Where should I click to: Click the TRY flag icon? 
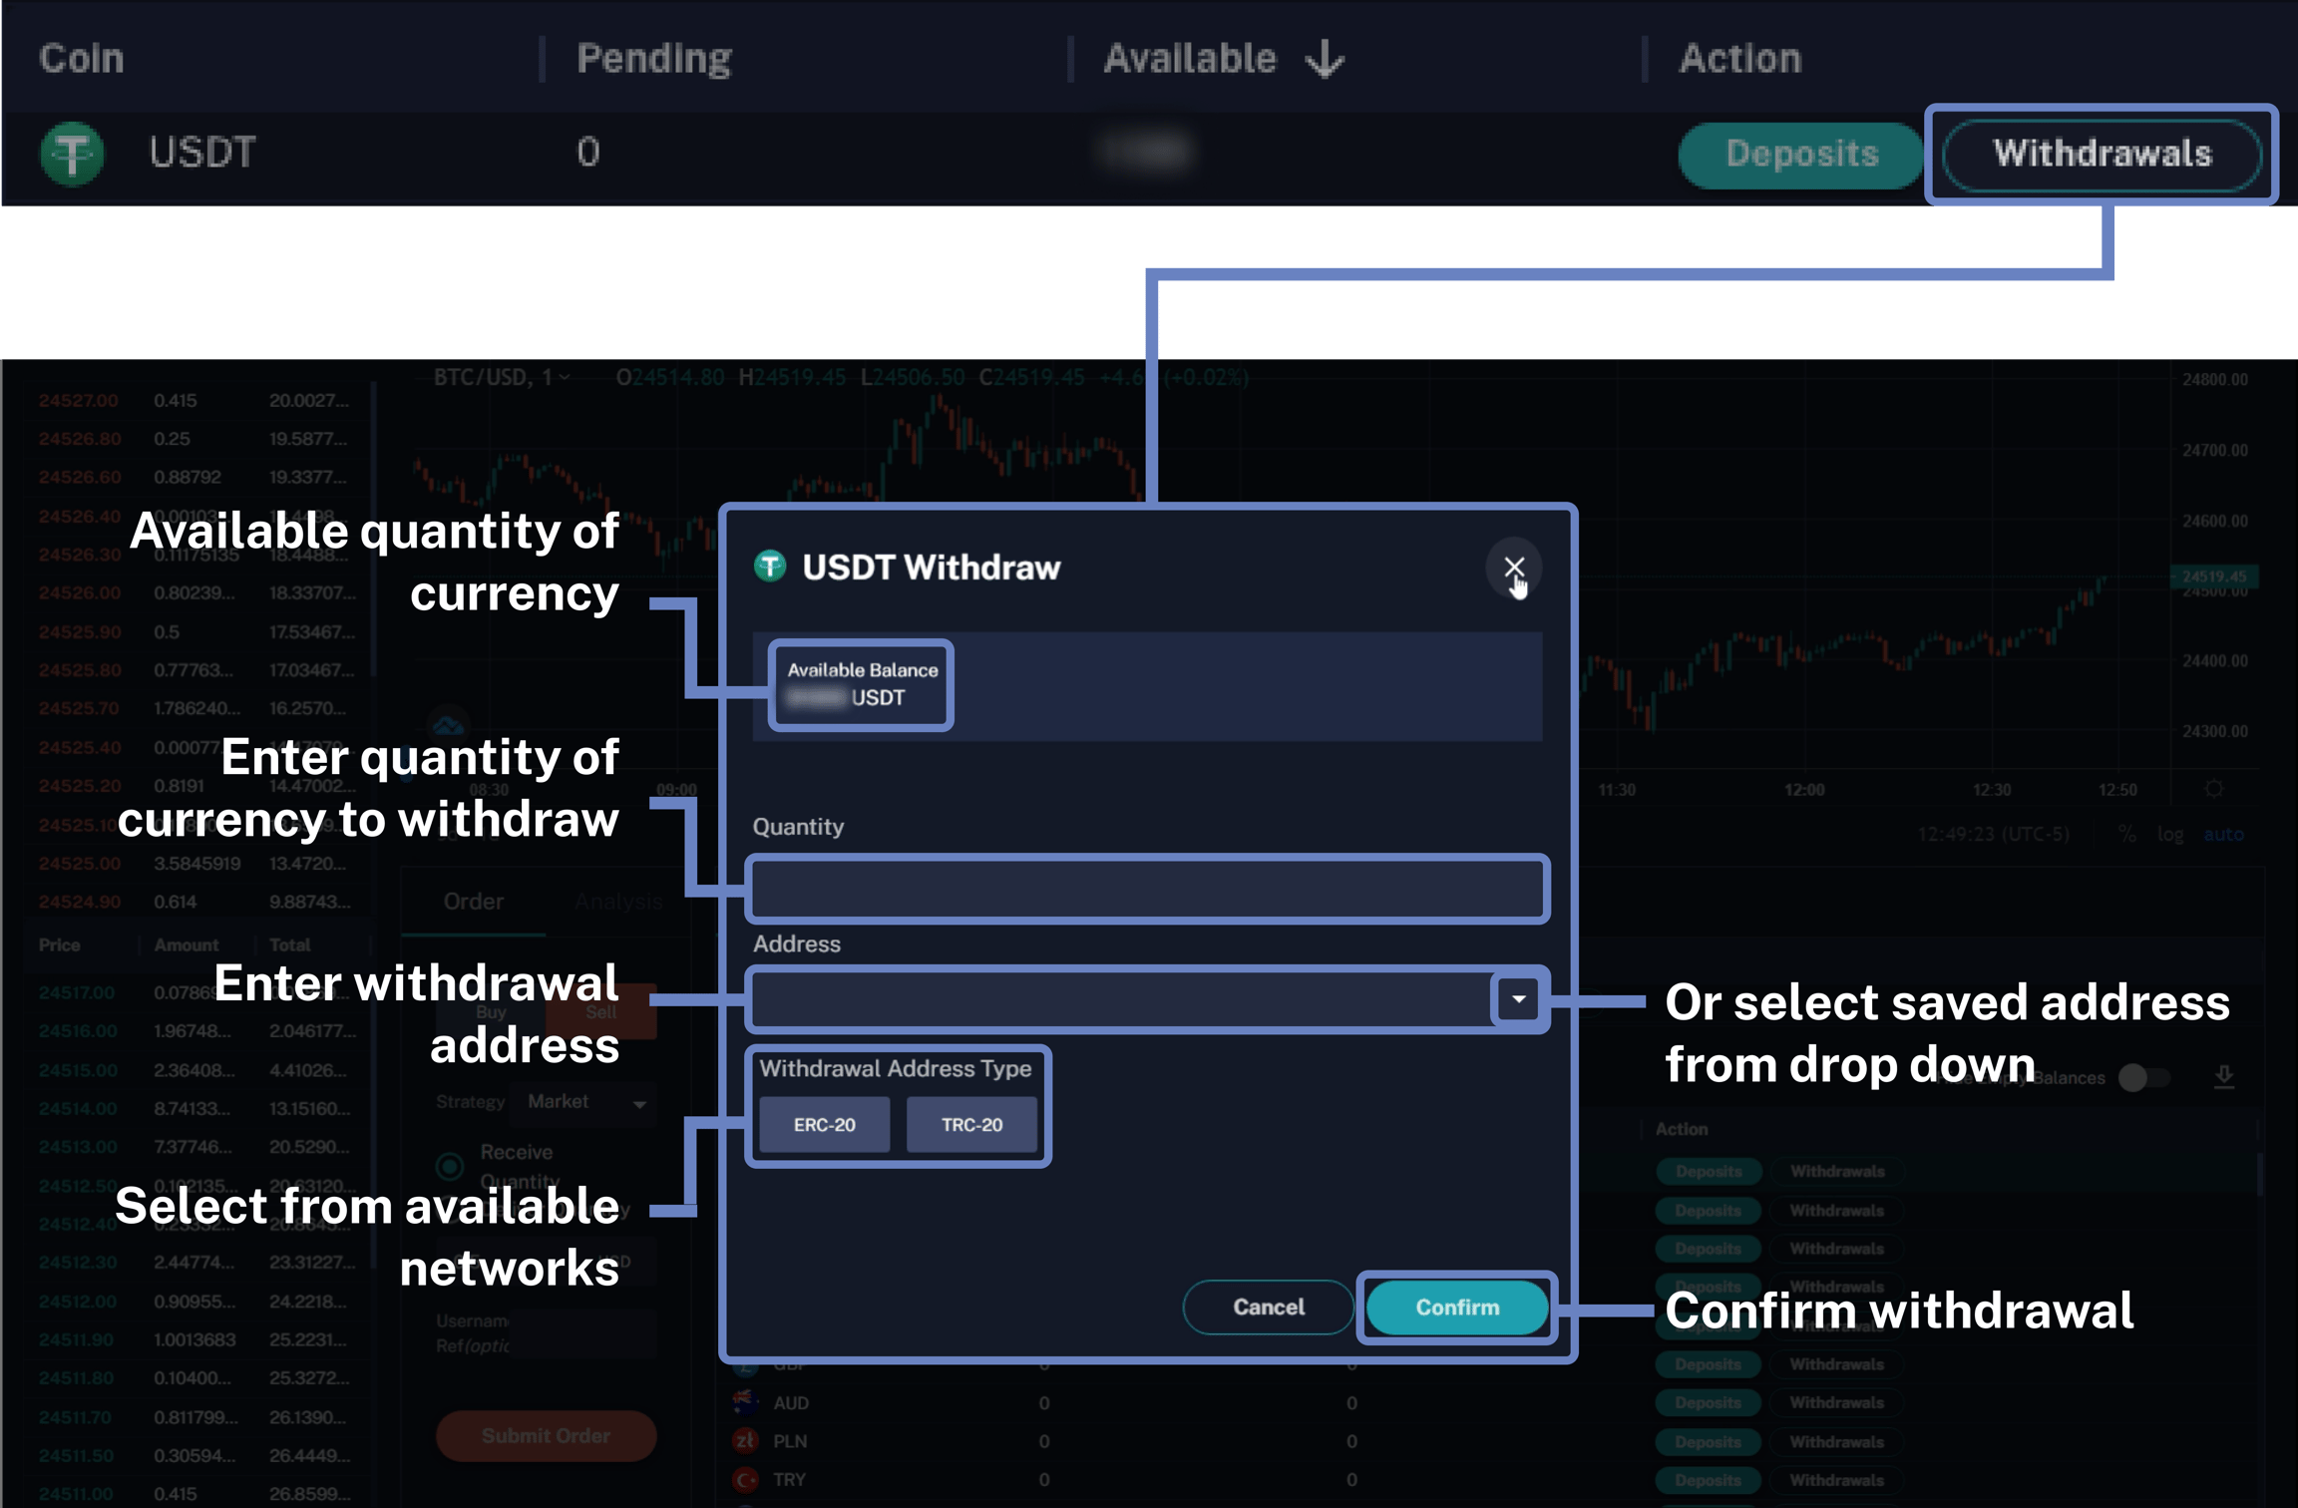point(744,1480)
